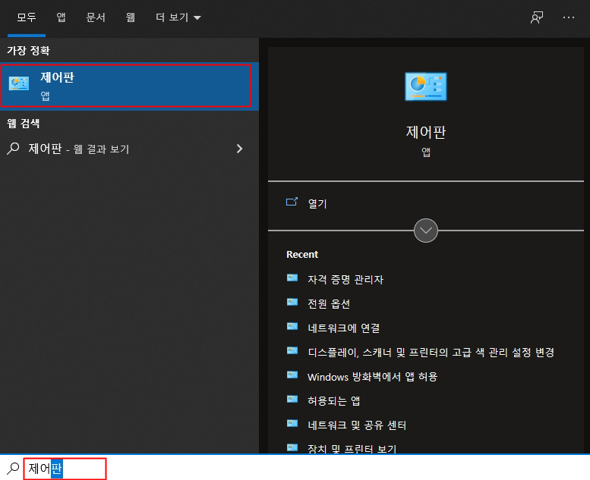Open recent item 네트워크에 연결
The image size is (590, 480).
(x=343, y=328)
